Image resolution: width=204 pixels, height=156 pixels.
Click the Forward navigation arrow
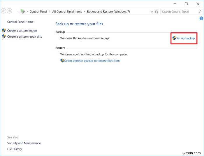point(9,11)
